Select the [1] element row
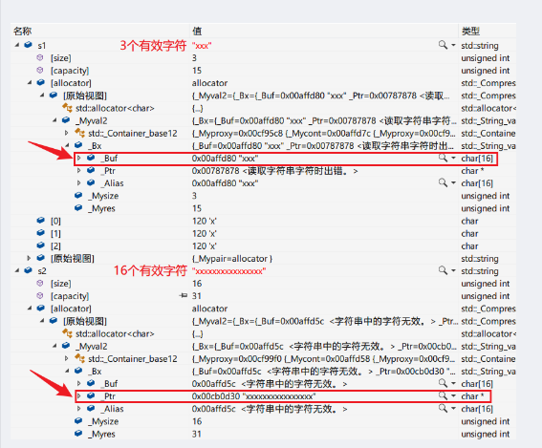This screenshot has width=542, height=448. click(x=264, y=233)
